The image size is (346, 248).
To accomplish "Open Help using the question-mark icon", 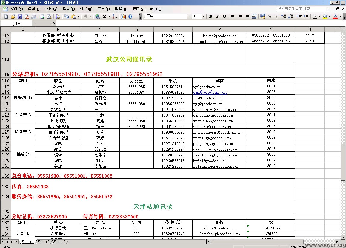I will (130, 16).
